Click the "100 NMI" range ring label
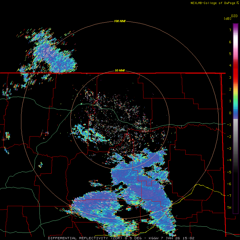 pos(120,21)
